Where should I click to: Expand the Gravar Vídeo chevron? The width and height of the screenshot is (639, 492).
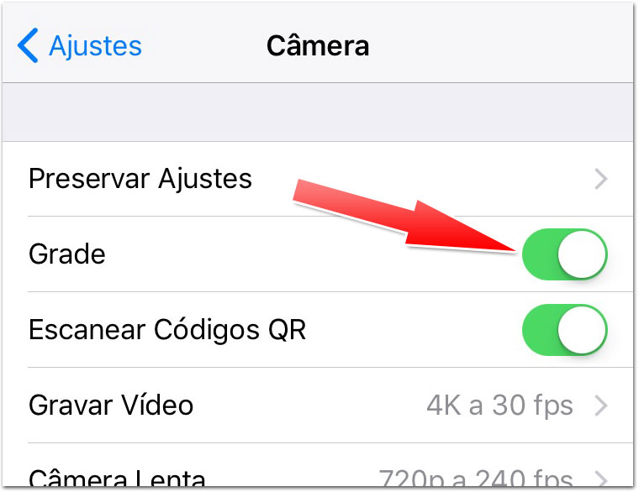601,406
